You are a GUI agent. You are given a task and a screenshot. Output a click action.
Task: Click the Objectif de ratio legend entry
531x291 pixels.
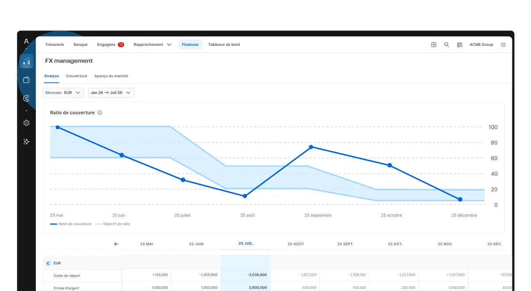pos(112,224)
